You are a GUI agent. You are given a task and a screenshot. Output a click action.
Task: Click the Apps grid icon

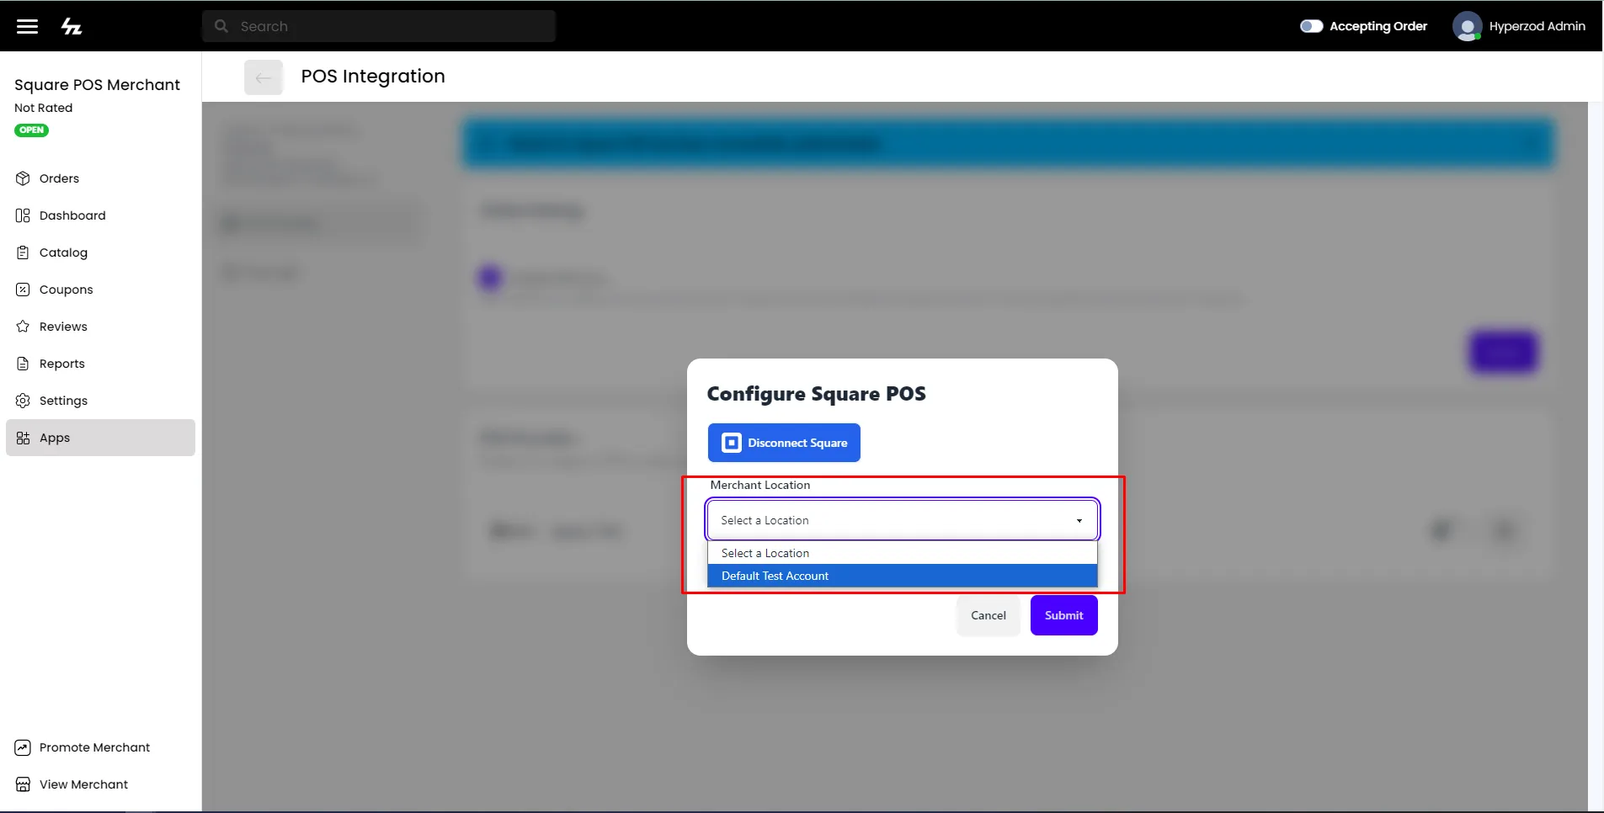coord(23,438)
